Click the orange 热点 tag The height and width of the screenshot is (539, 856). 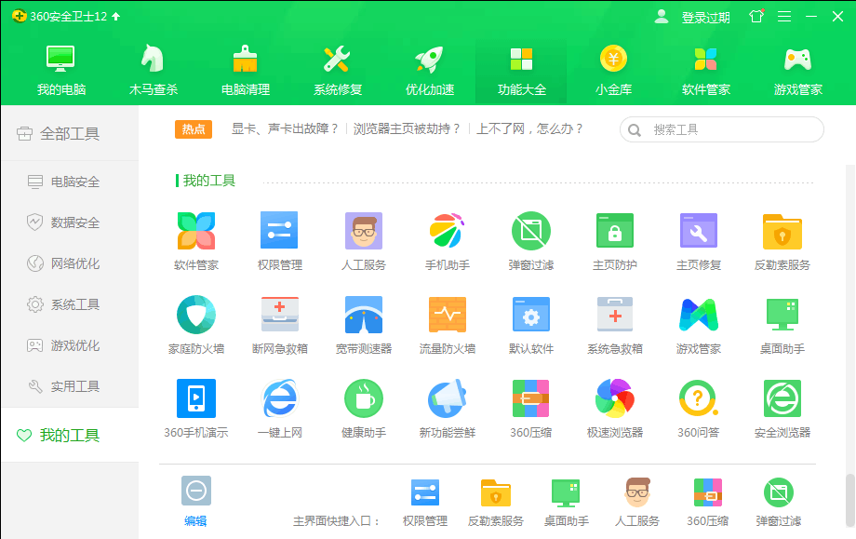click(x=194, y=129)
